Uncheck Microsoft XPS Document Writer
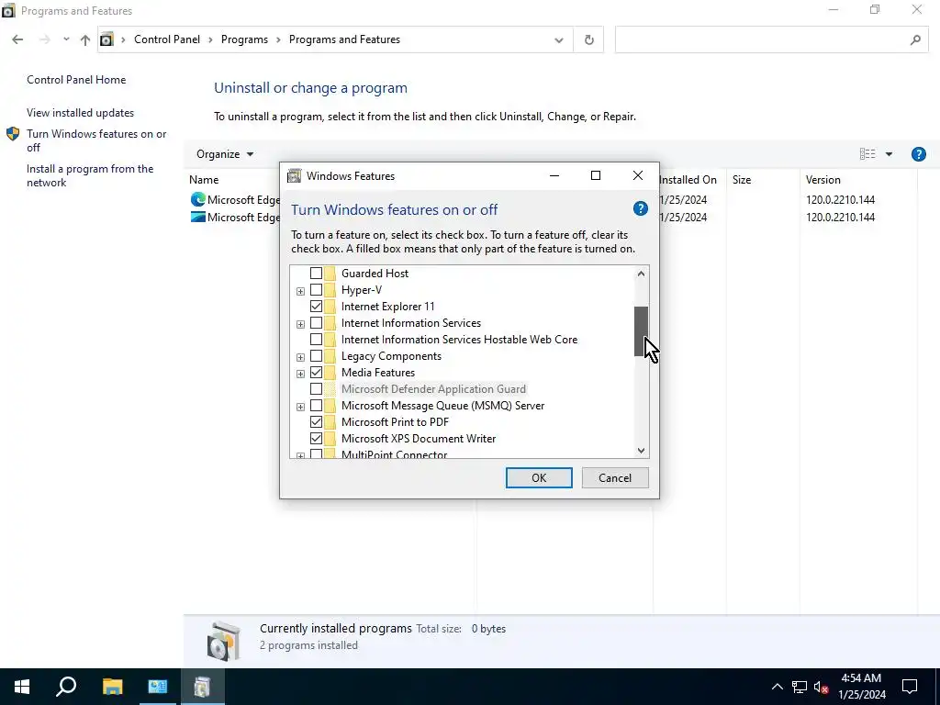The height and width of the screenshot is (705, 940). pyautogui.click(x=316, y=439)
